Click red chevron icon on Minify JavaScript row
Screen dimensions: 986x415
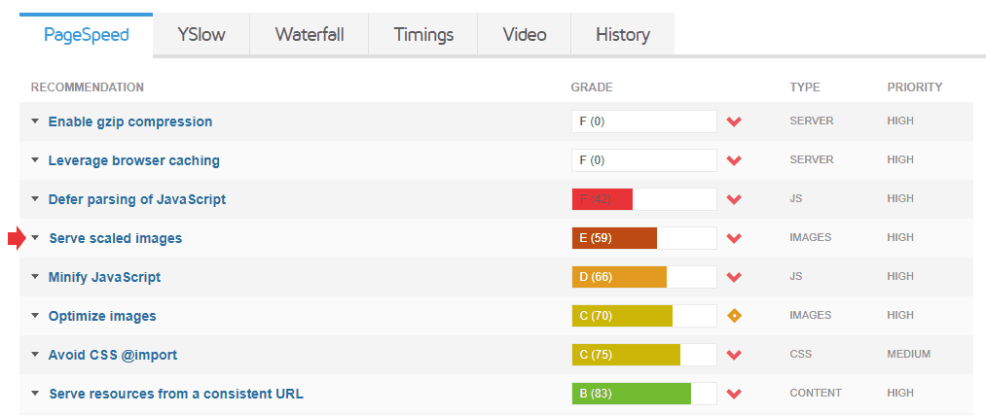click(734, 278)
